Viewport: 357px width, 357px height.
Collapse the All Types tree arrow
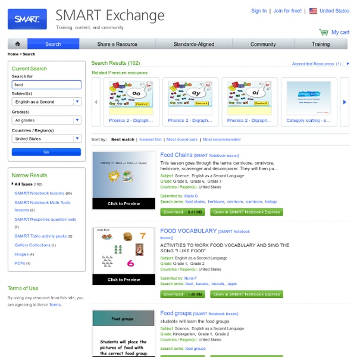(x=12, y=184)
